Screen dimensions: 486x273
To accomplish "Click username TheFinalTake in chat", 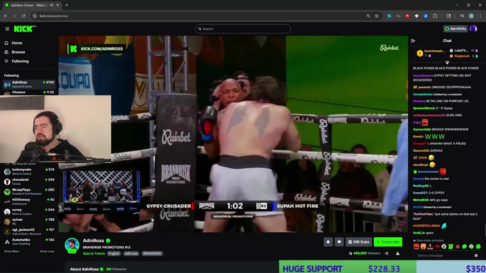I will tap(423, 214).
